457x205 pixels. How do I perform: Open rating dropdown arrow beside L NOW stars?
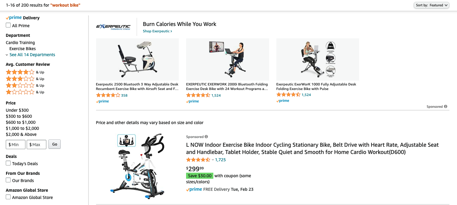213,160
